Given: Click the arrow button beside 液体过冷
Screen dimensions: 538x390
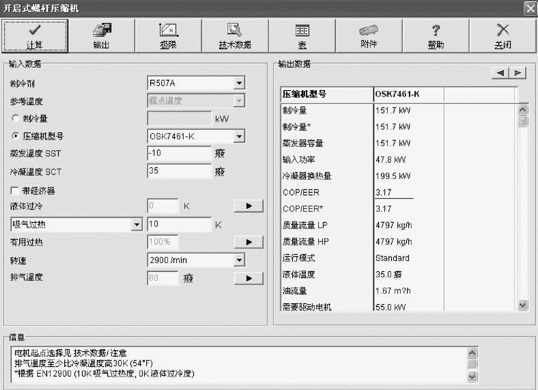Looking at the screenshot, I should tap(249, 206).
